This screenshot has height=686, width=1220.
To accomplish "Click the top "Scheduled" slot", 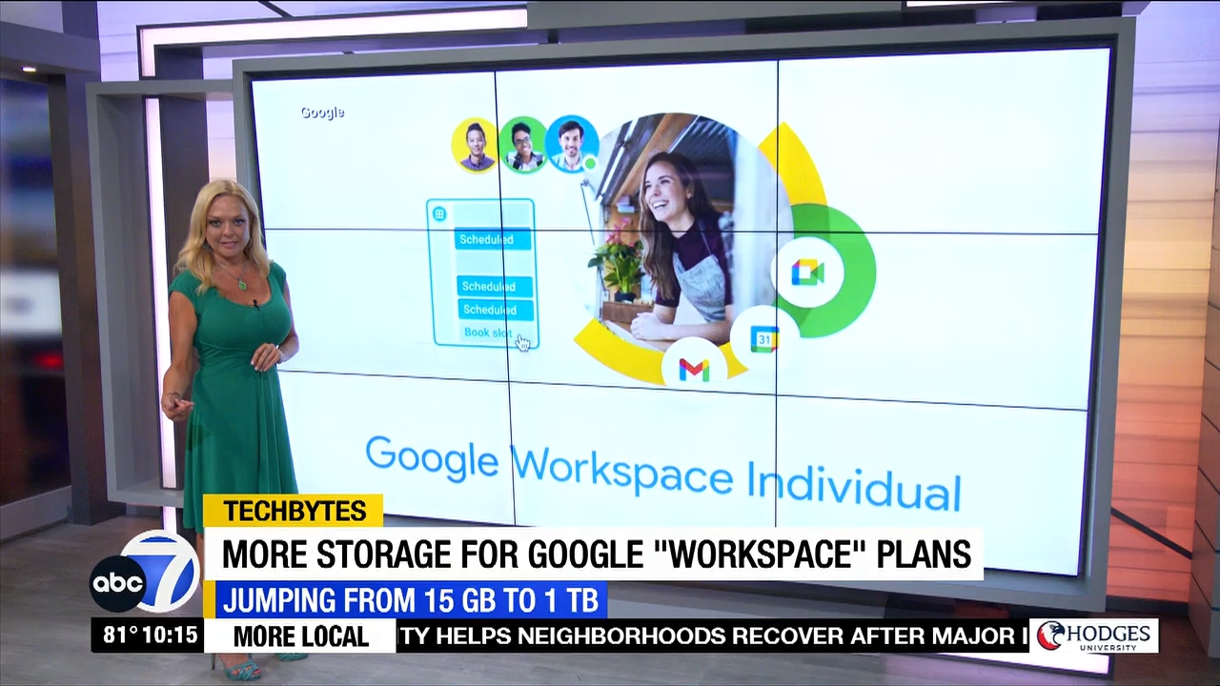I will (x=492, y=240).
